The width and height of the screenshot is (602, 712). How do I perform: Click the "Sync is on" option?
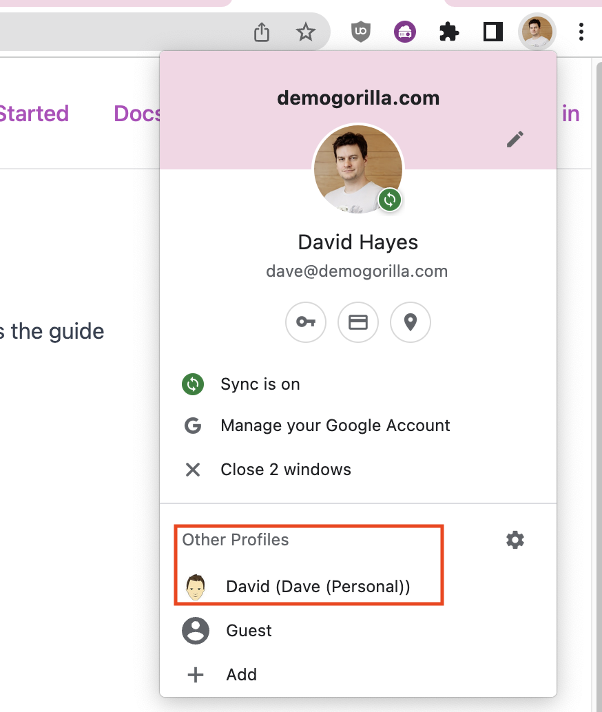click(260, 384)
